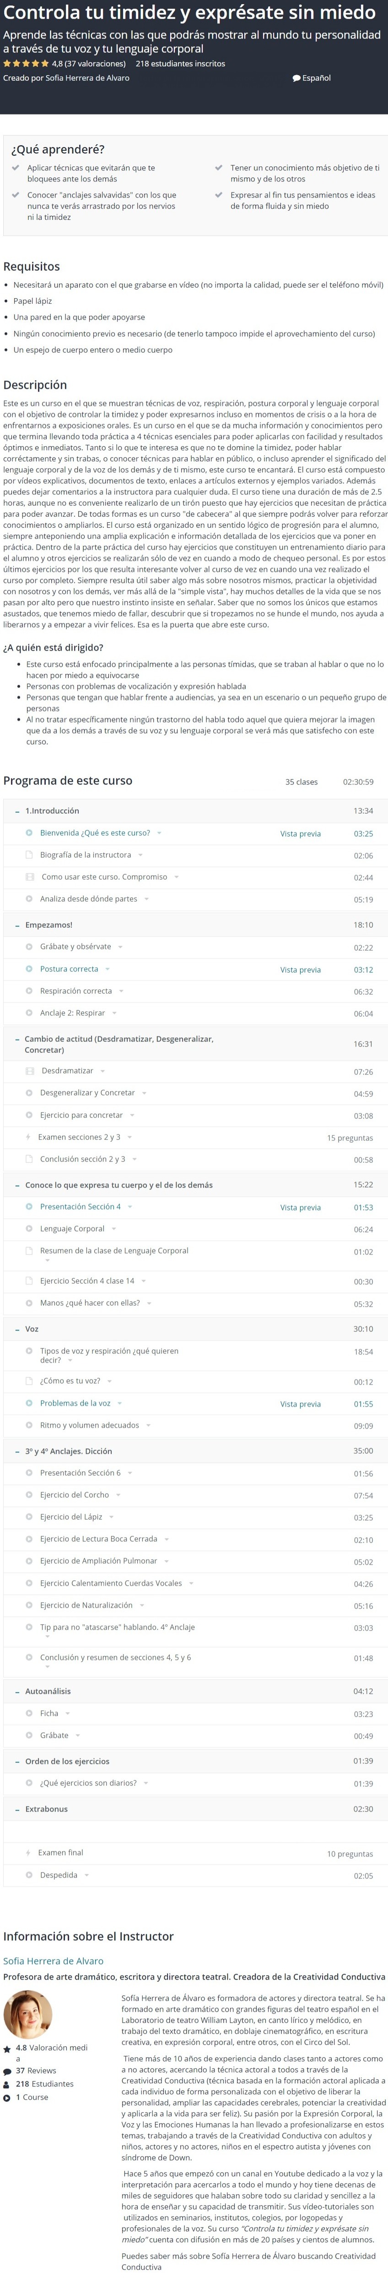Click the document icon for Biografía de la instructora
Image resolution: width=388 pixels, height=2278 pixels.
pos(29,854)
